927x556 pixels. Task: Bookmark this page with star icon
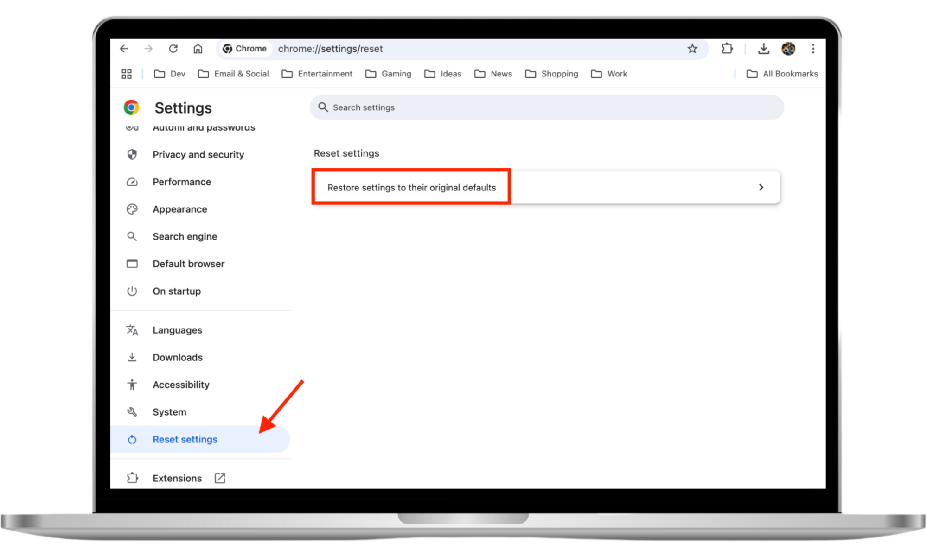pyautogui.click(x=692, y=49)
